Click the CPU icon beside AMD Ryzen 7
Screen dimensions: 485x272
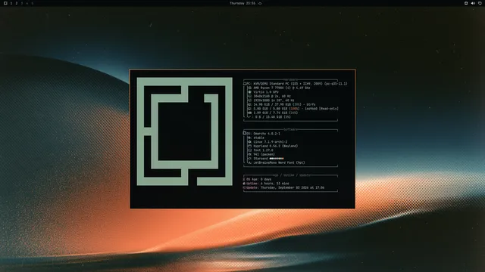pos(250,88)
